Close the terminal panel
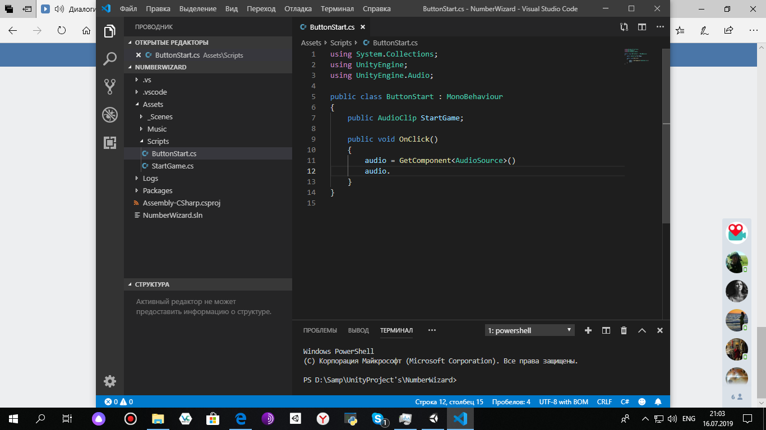 [x=660, y=330]
